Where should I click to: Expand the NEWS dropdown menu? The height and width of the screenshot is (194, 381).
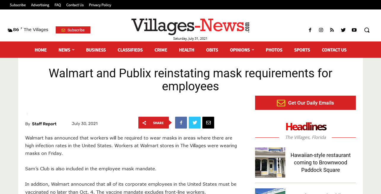pos(66,50)
